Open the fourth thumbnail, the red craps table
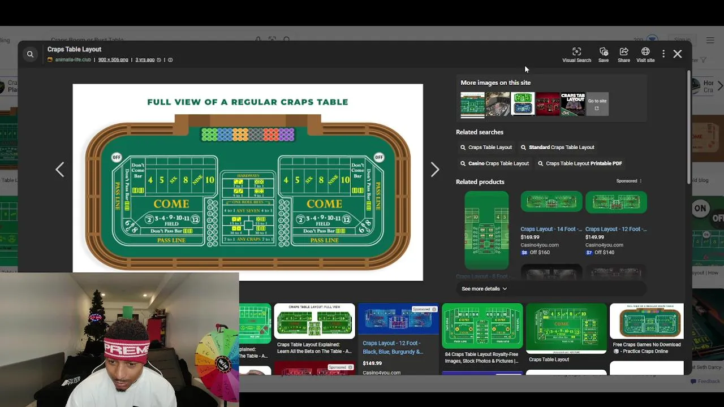 548,104
